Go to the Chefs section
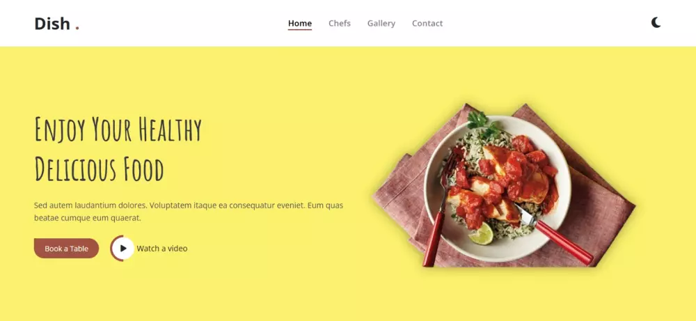 340,23
